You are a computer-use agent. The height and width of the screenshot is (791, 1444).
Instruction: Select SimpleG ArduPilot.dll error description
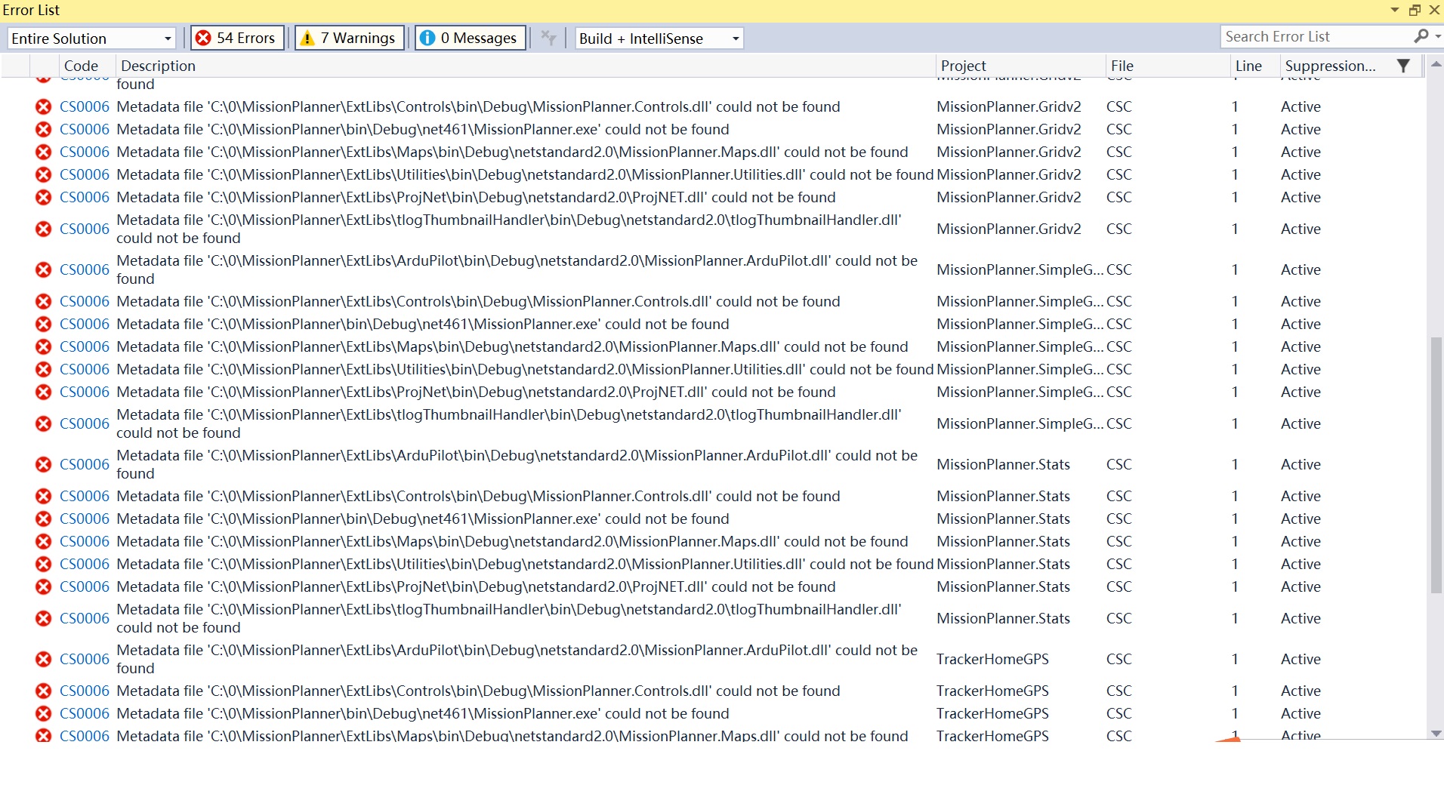pos(517,269)
